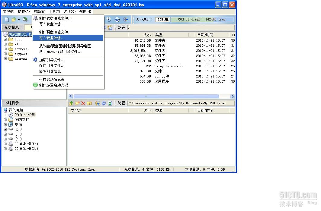Choose 制作软盘映像文件... menu entry

pos(68,18)
